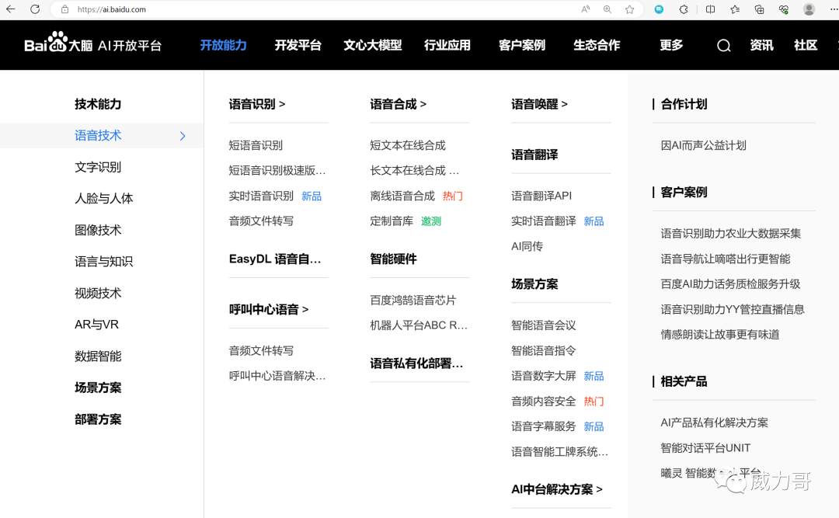
Task: Go to 资讯 in the header
Action: point(761,46)
